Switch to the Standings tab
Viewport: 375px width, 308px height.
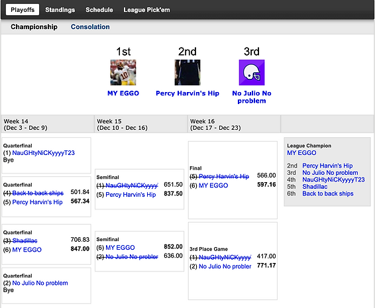click(x=60, y=10)
